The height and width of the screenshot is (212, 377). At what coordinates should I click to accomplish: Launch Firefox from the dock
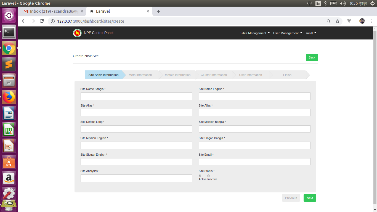coord(9,97)
